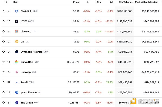Screen dimensions: 162x107
Task: Open the Curve DAO coin link
Action: point(27,62)
